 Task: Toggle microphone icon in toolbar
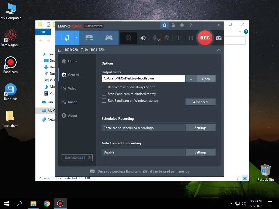click(x=155, y=38)
